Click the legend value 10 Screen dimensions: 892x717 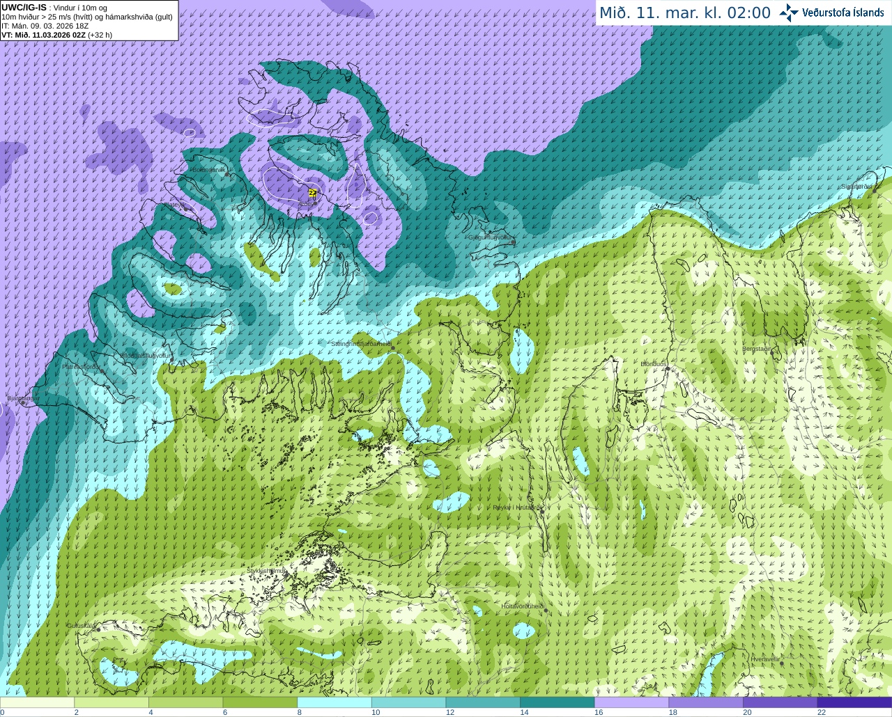point(376,712)
